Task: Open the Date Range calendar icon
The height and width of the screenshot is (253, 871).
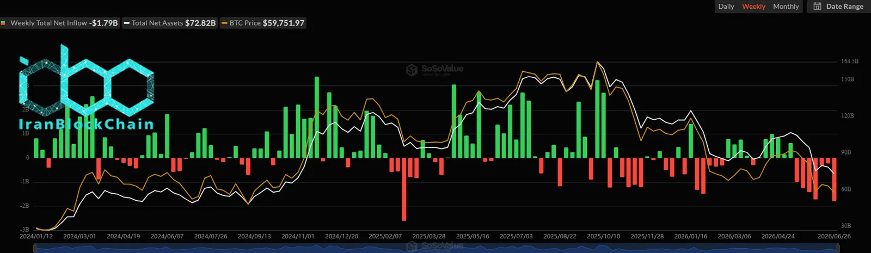Action: pyautogui.click(x=817, y=7)
